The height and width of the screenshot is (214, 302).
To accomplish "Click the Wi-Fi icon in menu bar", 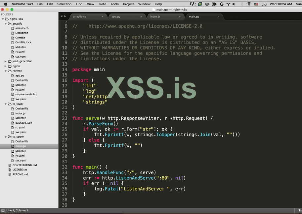I will click(249, 4).
